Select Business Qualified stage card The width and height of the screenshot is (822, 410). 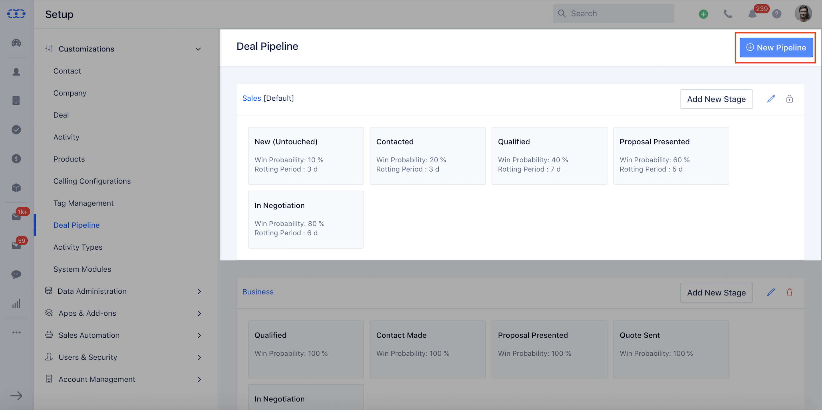tap(306, 349)
